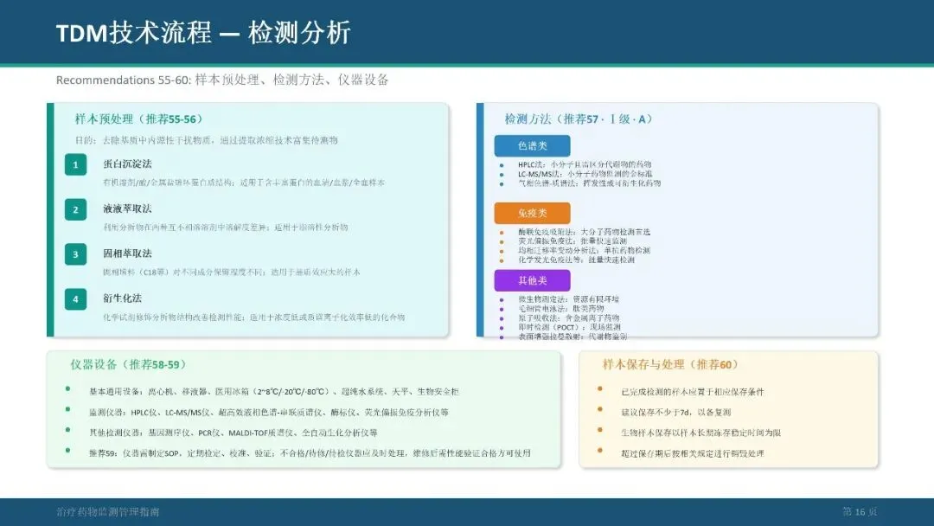Click the bullet line starting 气相色谱-质谱法
This screenshot has width=934, height=526.
(x=589, y=183)
